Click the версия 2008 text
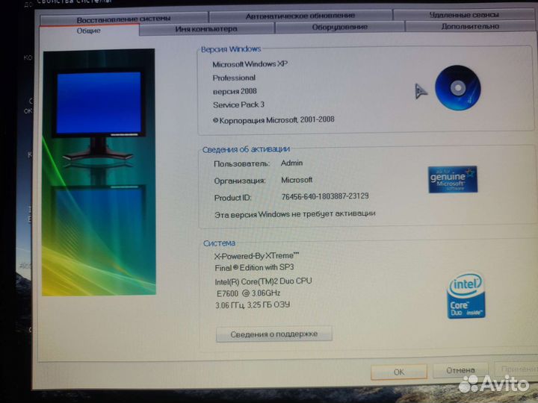The height and width of the screenshot is (403, 538). pyautogui.click(x=235, y=92)
